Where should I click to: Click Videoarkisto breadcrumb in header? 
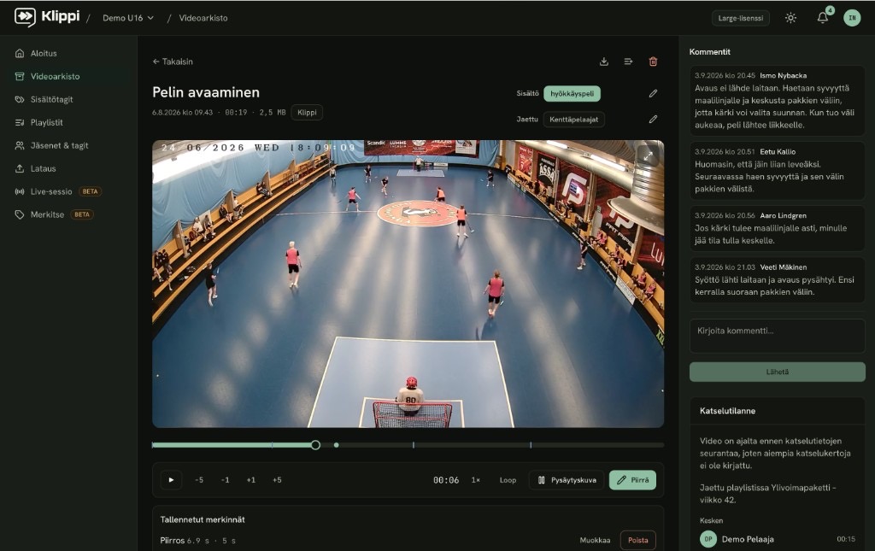[x=203, y=18]
